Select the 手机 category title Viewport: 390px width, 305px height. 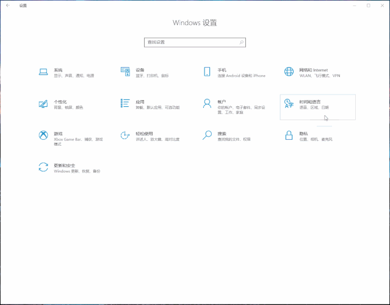click(222, 70)
